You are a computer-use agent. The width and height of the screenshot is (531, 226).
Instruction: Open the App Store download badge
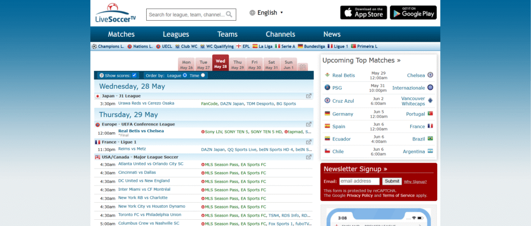tap(364, 12)
